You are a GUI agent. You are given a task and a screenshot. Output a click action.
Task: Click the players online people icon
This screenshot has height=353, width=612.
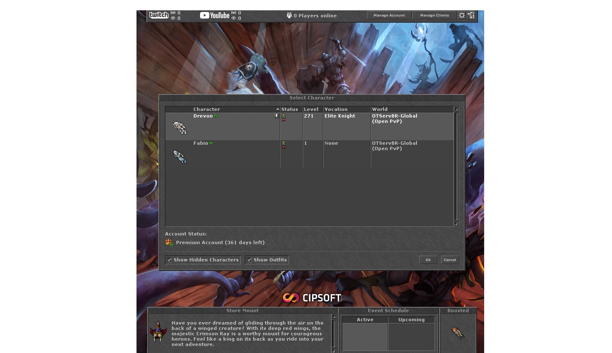[x=289, y=15]
